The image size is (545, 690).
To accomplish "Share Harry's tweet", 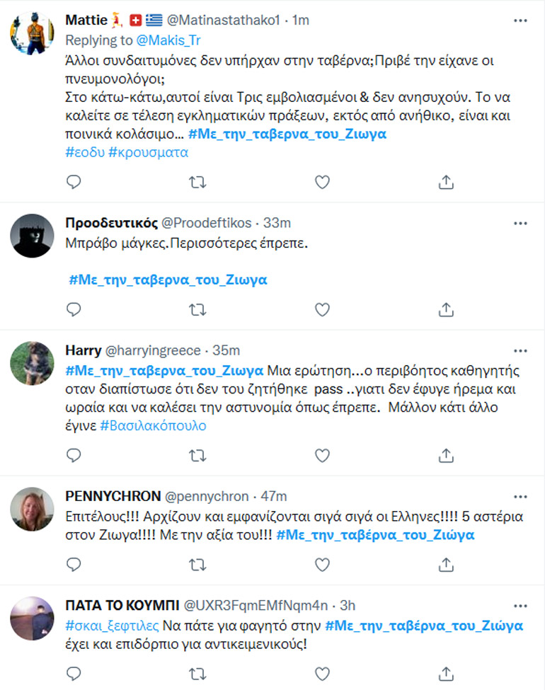I will [x=446, y=454].
